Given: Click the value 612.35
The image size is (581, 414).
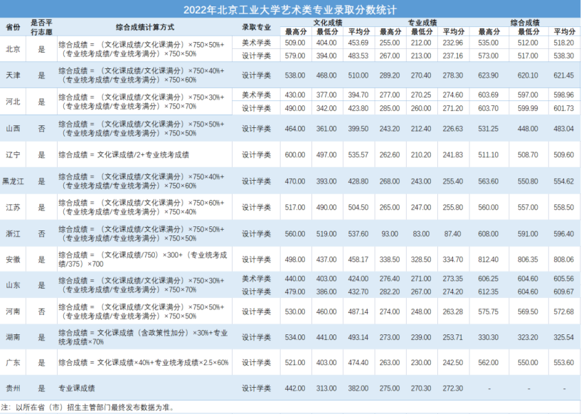Looking at the screenshot, I should tap(489, 292).
